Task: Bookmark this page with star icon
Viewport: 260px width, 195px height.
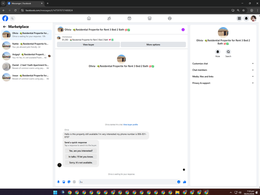Action: click(243, 10)
